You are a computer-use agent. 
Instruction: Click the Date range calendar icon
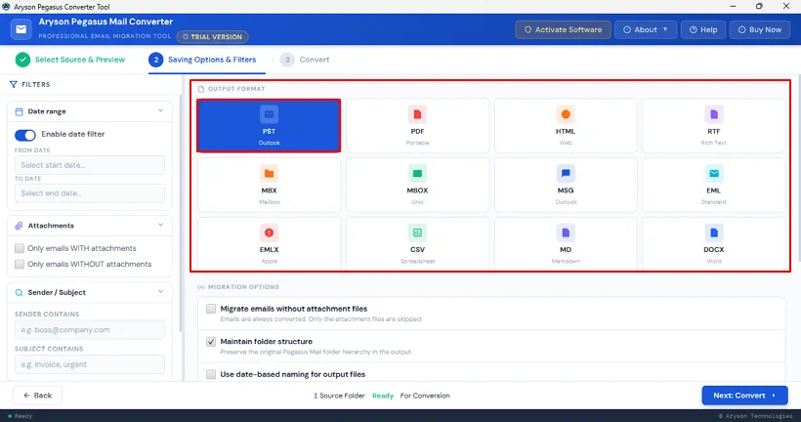pyautogui.click(x=19, y=111)
